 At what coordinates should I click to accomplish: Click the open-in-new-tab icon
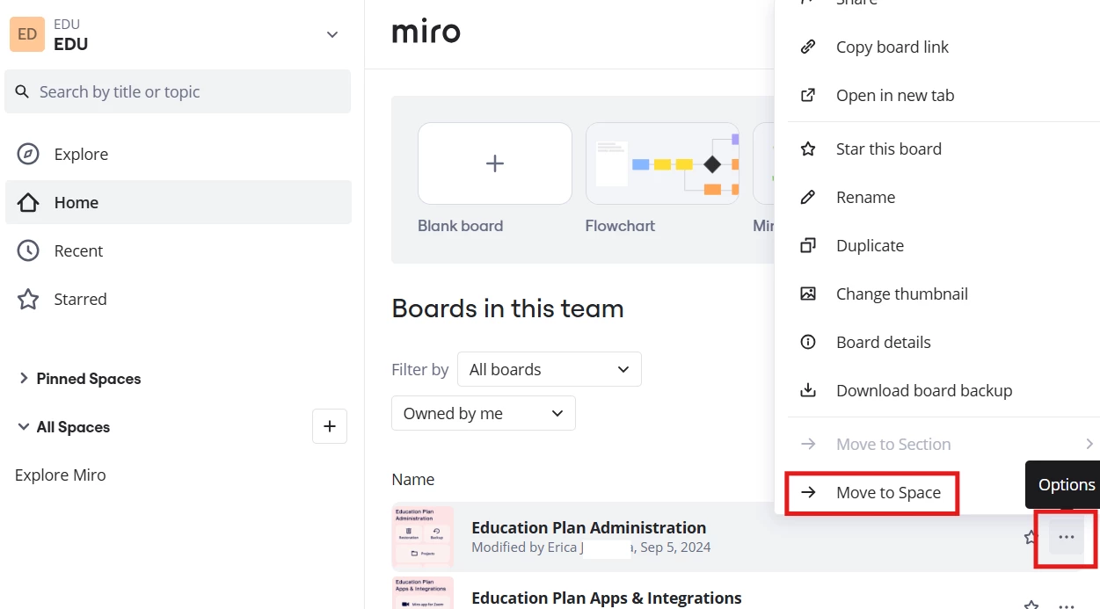[x=808, y=95]
